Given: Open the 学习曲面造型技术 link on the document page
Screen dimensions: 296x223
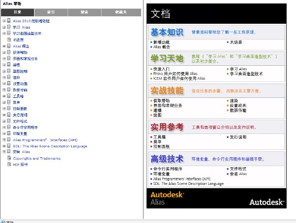Looking at the screenshot, I should tap(246, 74).
